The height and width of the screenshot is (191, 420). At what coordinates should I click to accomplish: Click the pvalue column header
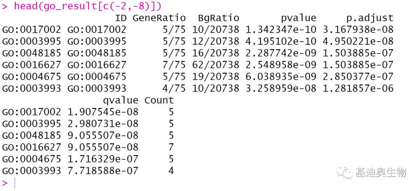point(298,18)
